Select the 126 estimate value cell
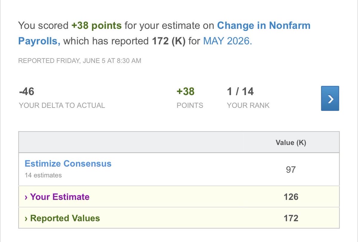The width and height of the screenshot is (358, 242). 291,197
